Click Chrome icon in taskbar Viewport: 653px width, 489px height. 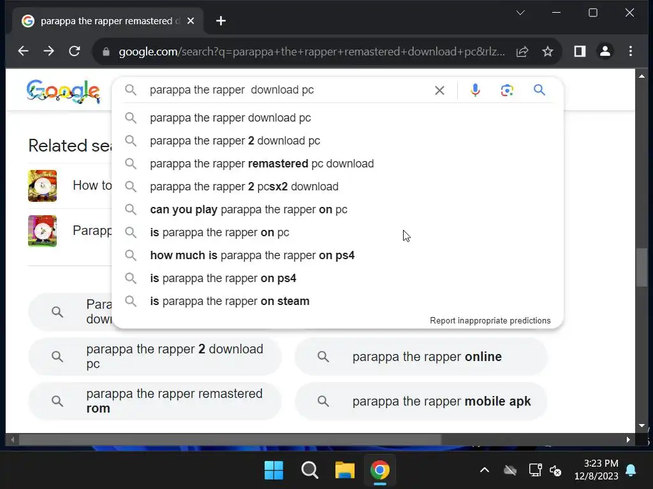coord(380,471)
